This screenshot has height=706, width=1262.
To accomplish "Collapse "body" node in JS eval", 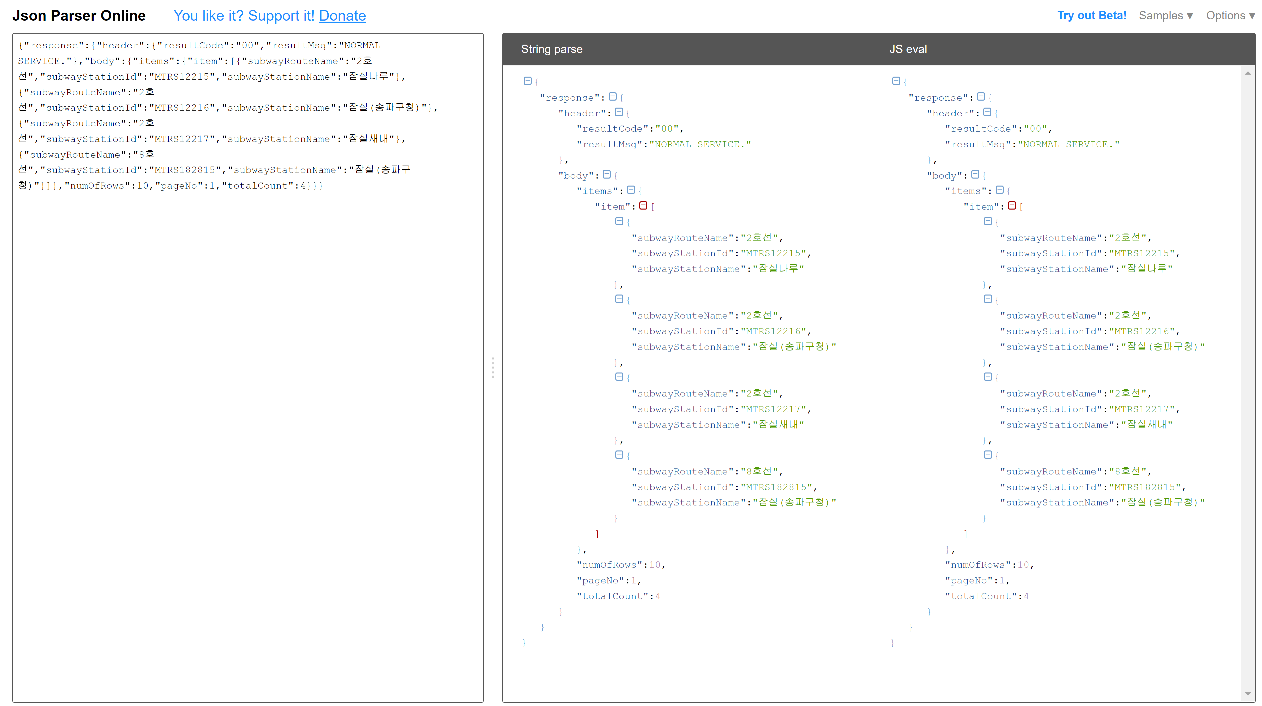I will click(x=975, y=174).
